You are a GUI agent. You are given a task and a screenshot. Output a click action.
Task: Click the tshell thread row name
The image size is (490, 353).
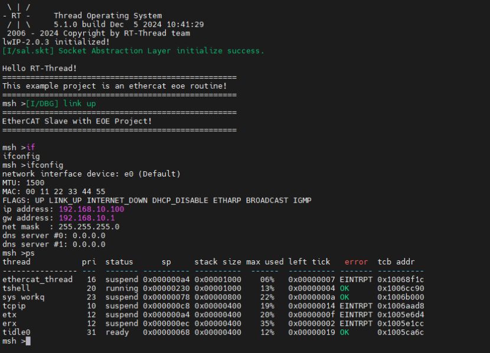(x=16, y=288)
